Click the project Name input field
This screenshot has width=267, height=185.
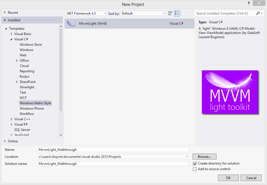[x=113, y=150]
